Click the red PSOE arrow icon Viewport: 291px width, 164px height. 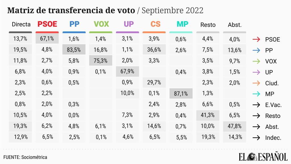point(256,39)
